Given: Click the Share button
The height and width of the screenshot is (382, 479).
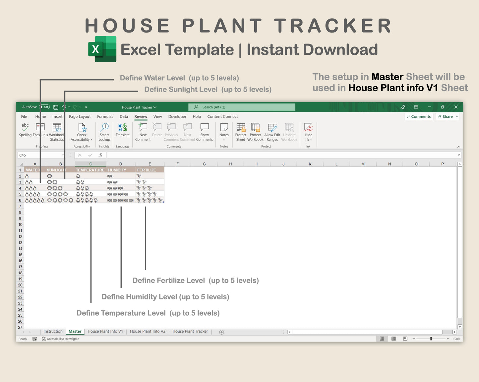Looking at the screenshot, I should click(x=445, y=117).
